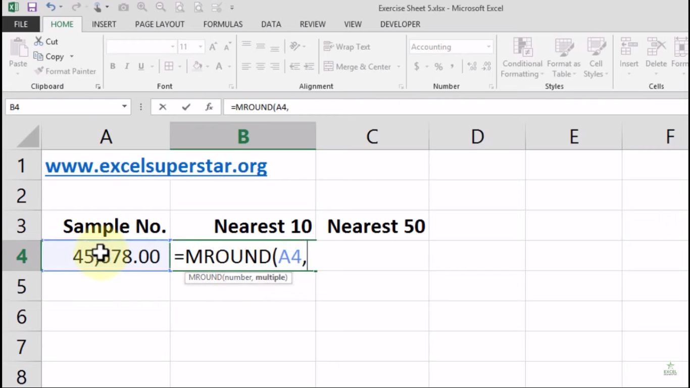Viewport: 690px width, 388px height.
Task: Open the FILE tab
Action: click(21, 24)
